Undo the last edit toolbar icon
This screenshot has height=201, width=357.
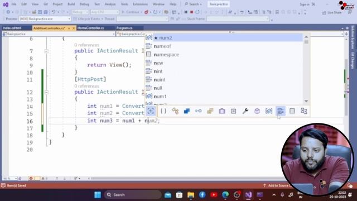(54, 12)
